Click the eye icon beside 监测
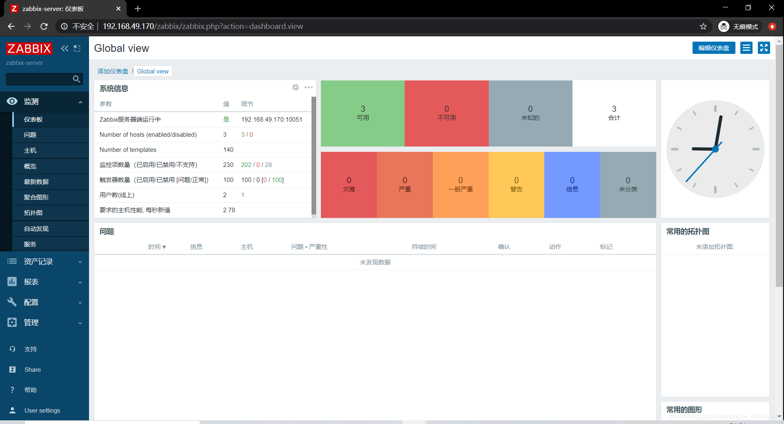 click(12, 102)
